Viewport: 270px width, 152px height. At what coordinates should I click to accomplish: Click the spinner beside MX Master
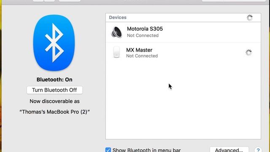pos(248,52)
